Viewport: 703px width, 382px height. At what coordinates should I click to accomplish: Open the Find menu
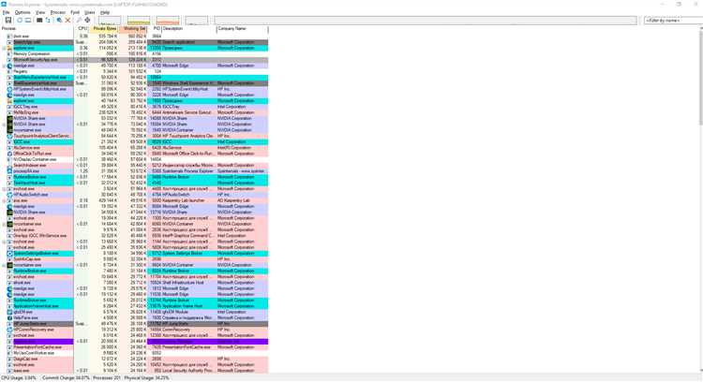[x=75, y=12]
